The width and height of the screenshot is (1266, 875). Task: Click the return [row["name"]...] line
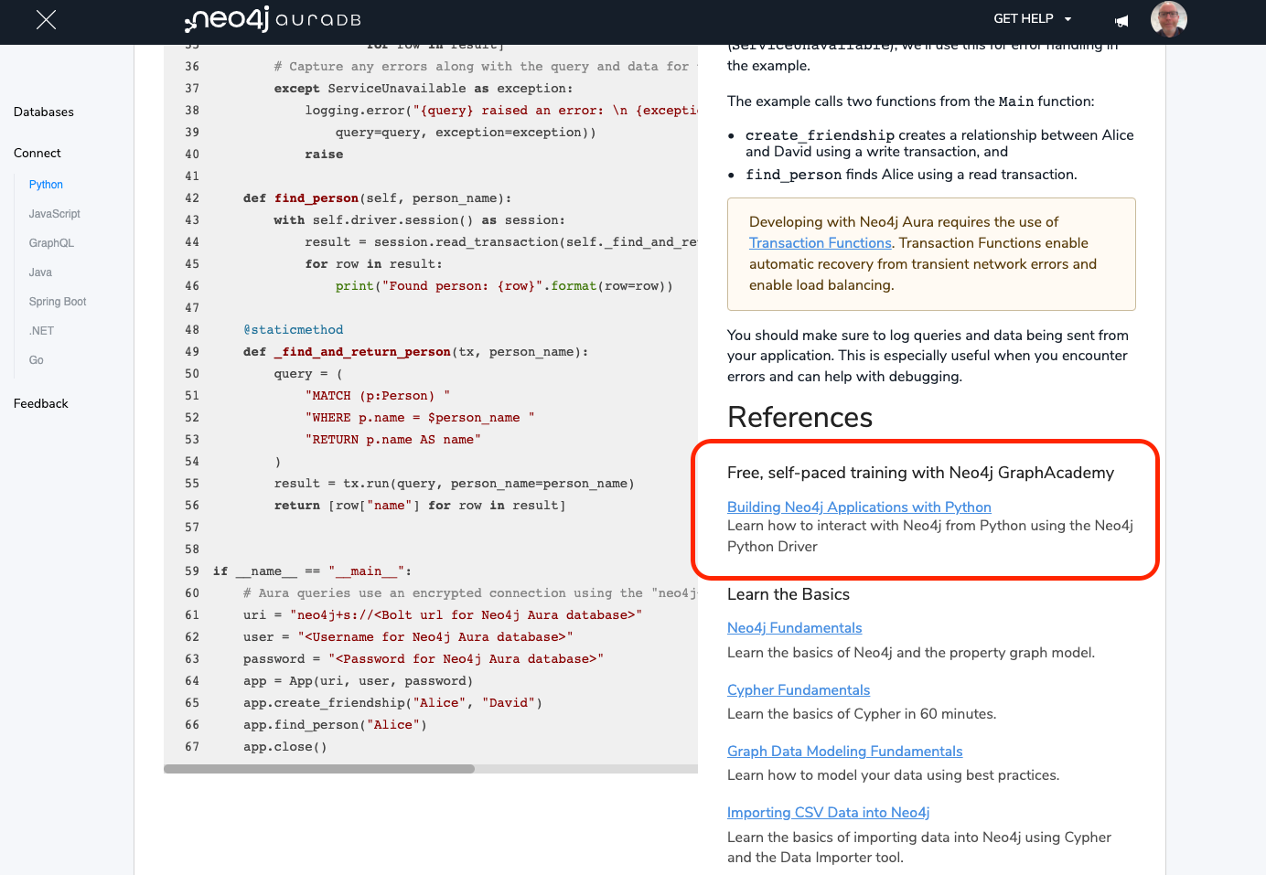(x=420, y=506)
